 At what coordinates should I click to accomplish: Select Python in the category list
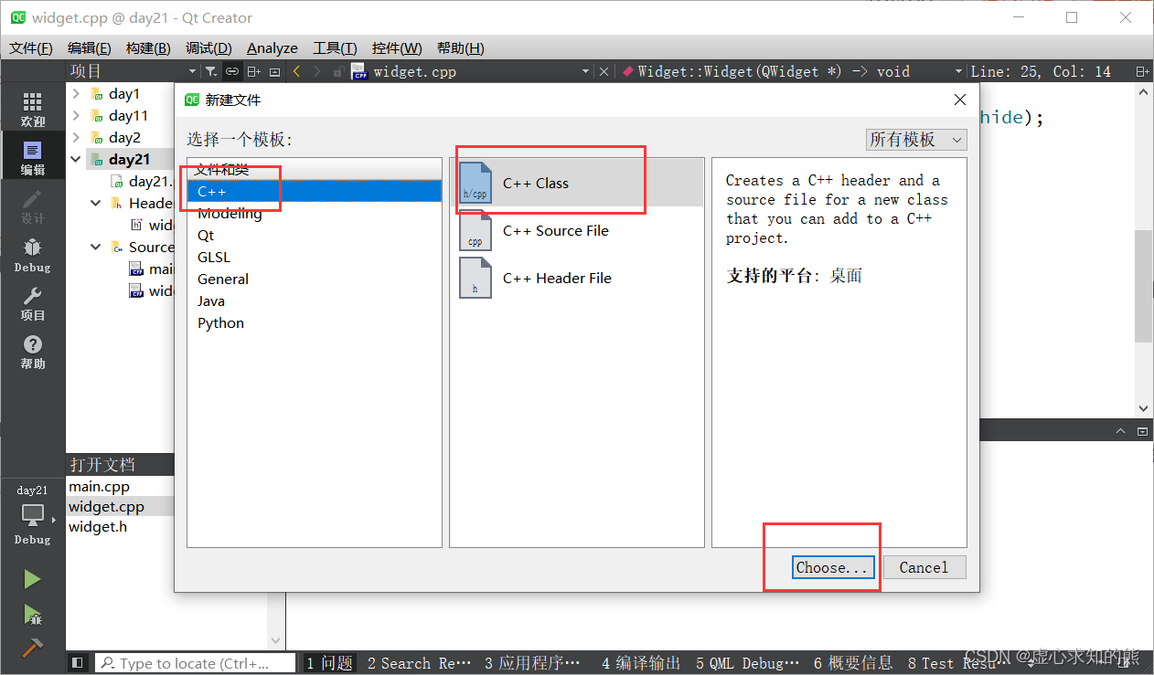[x=315, y=322]
